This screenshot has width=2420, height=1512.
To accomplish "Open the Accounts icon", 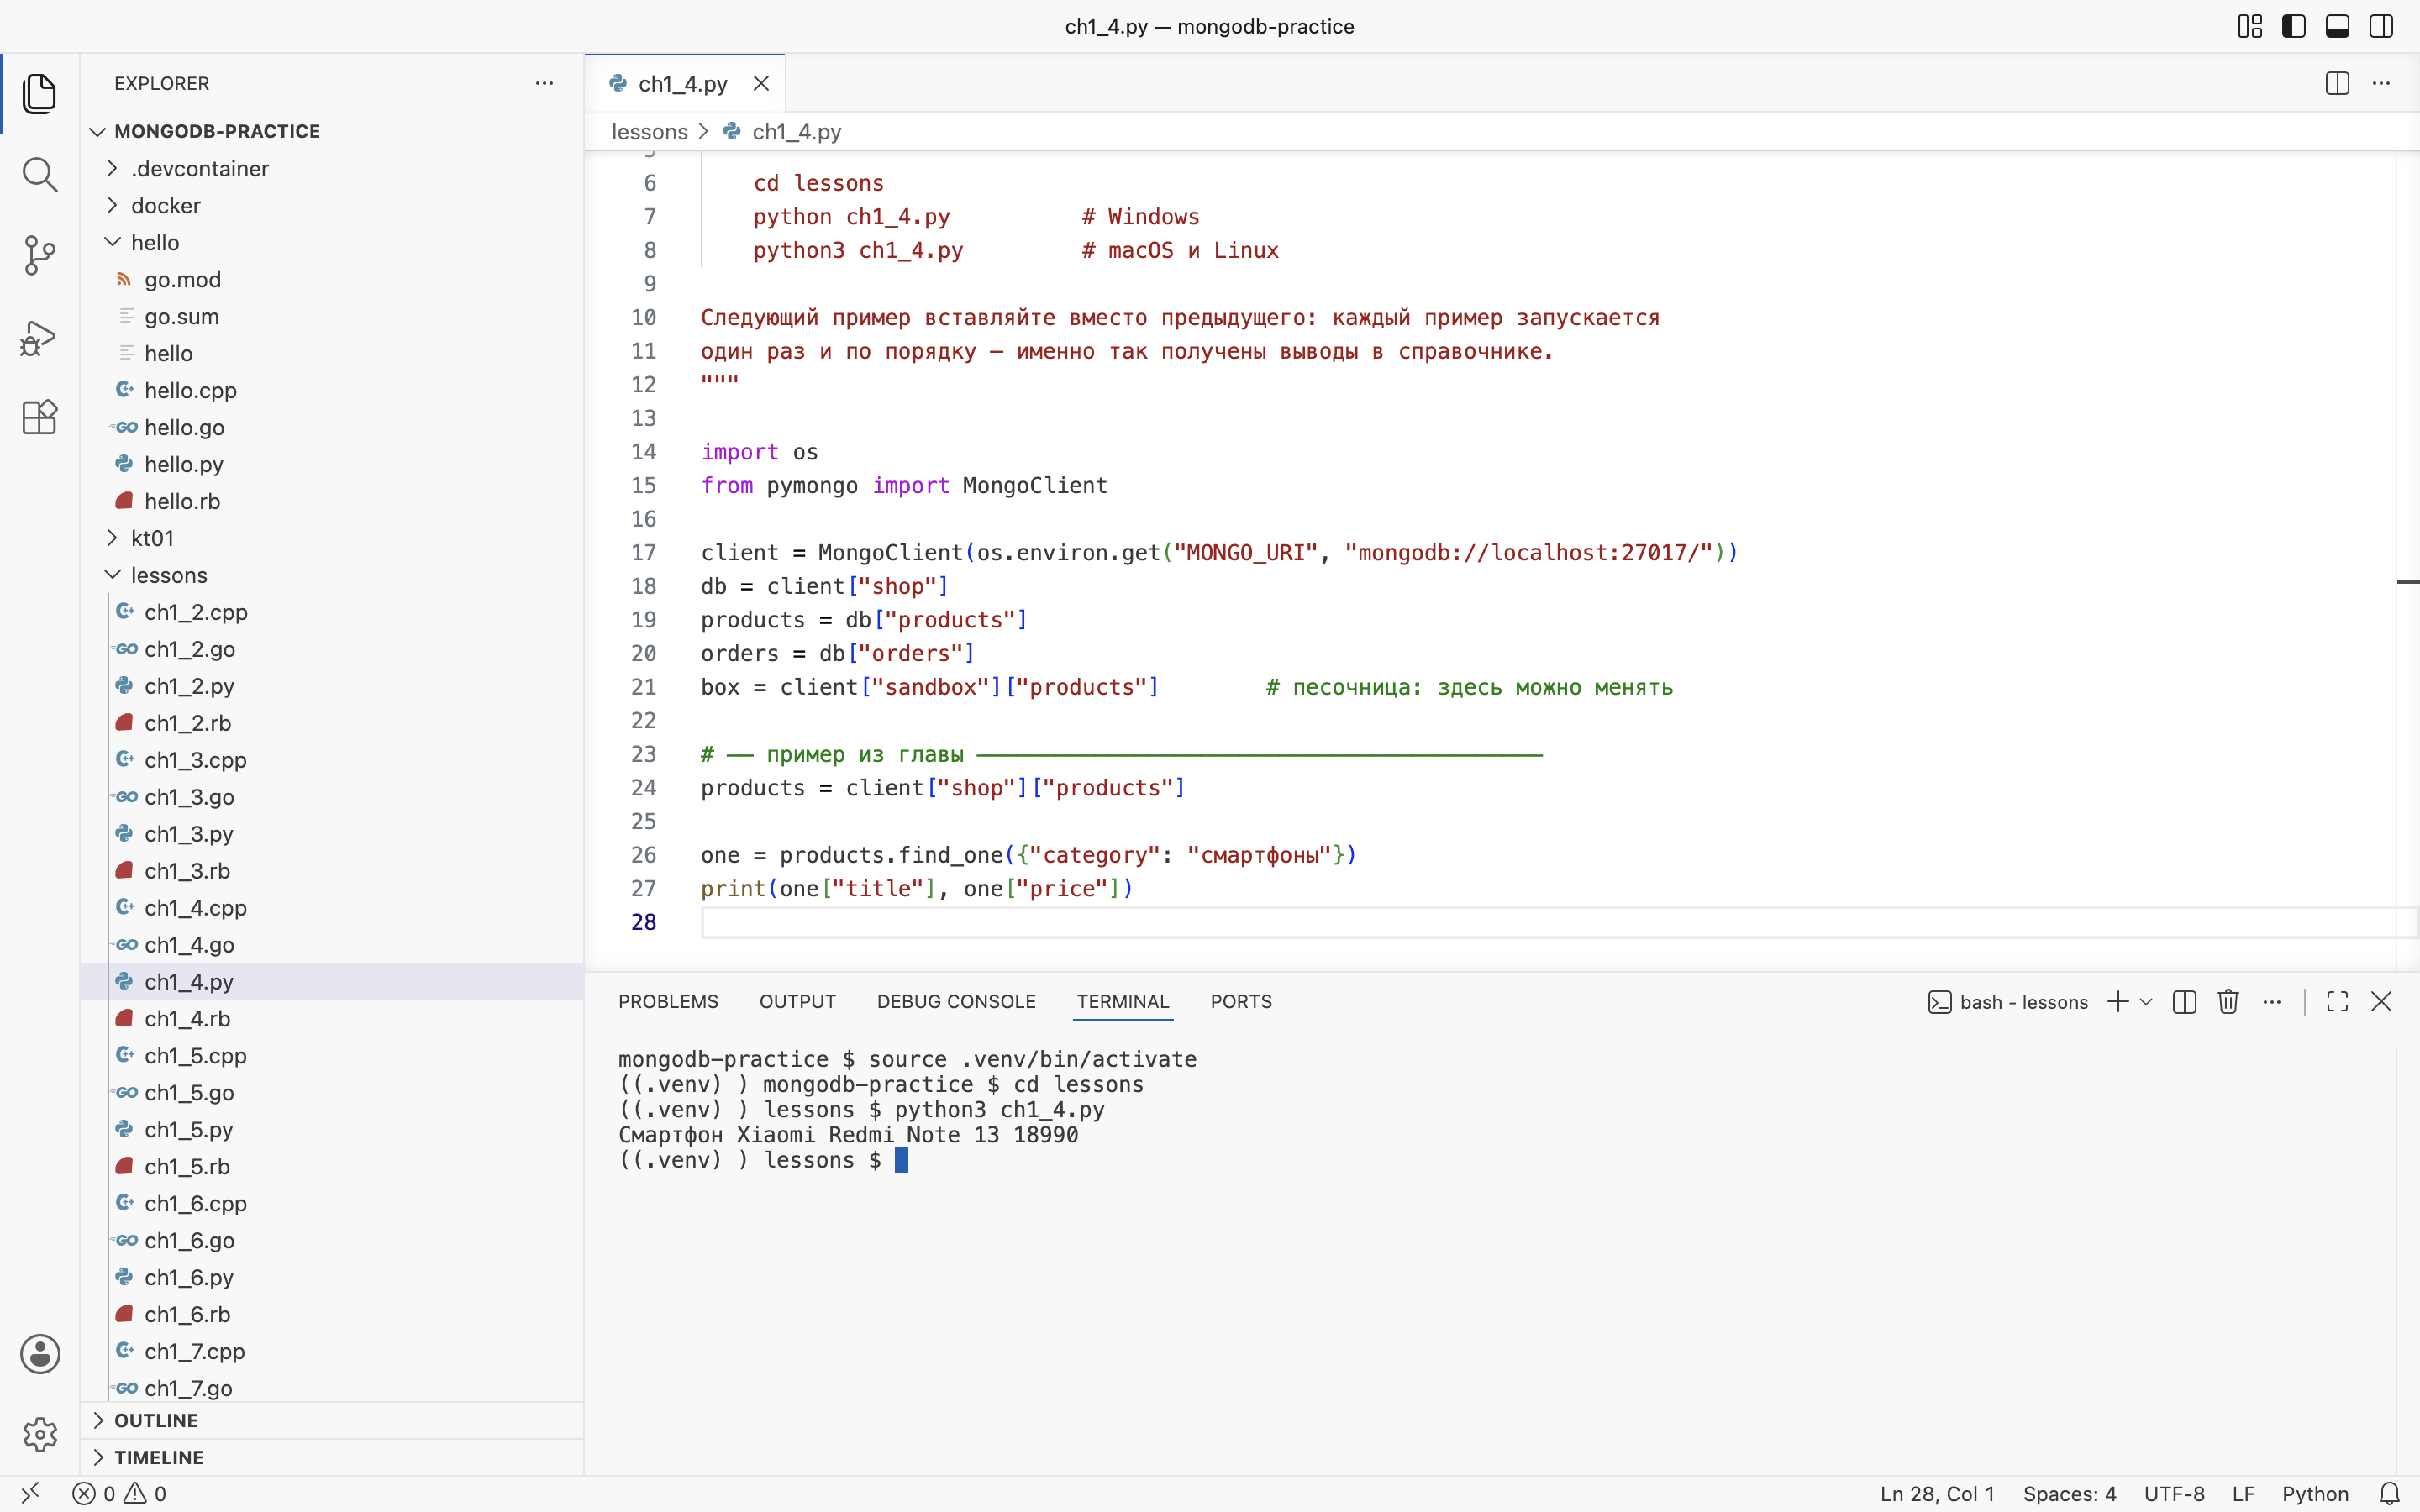I will (x=39, y=1354).
